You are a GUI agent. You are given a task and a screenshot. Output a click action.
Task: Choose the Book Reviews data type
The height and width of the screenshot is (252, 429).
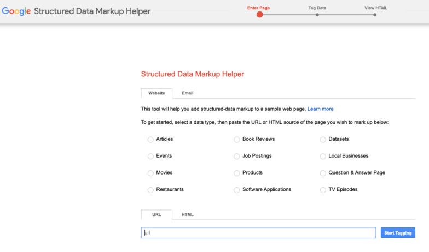[x=237, y=140]
